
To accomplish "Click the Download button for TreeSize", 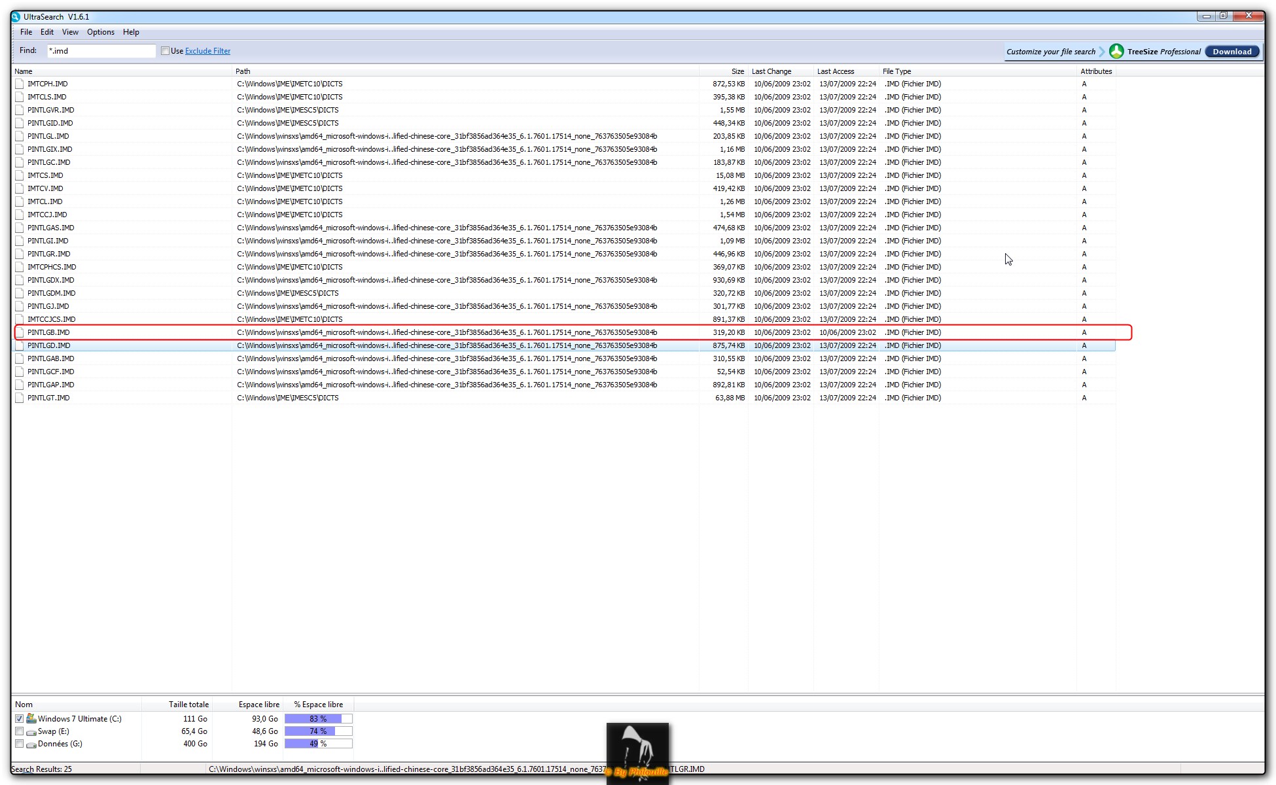I will (1232, 52).
